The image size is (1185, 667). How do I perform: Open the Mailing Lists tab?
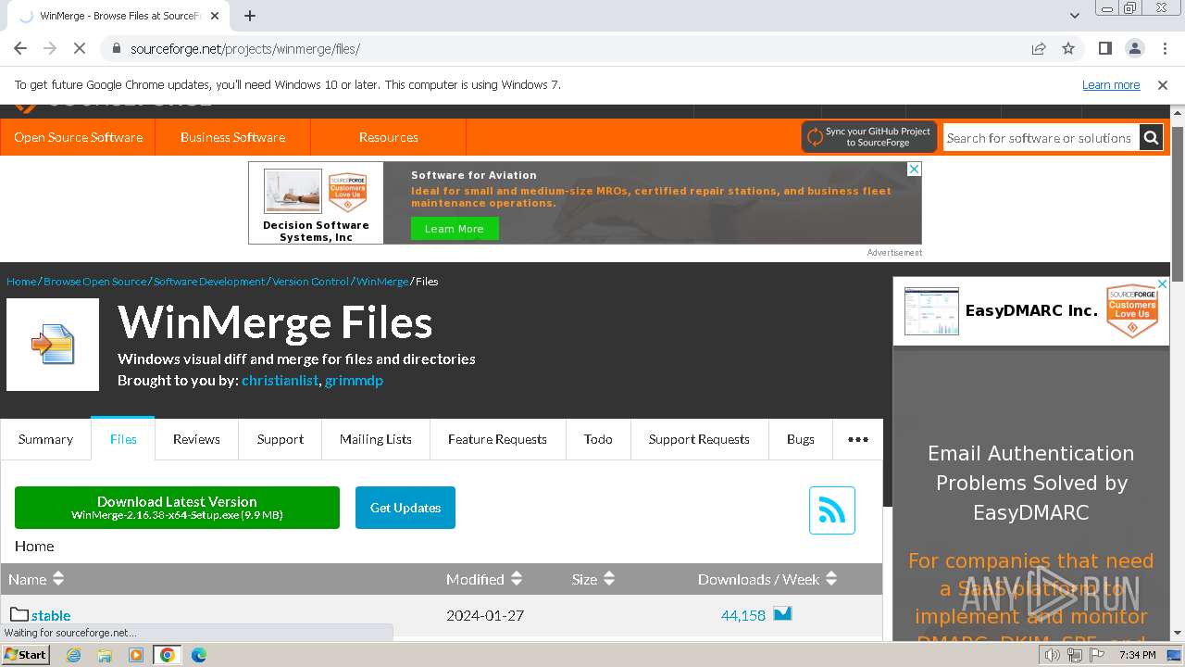376,439
